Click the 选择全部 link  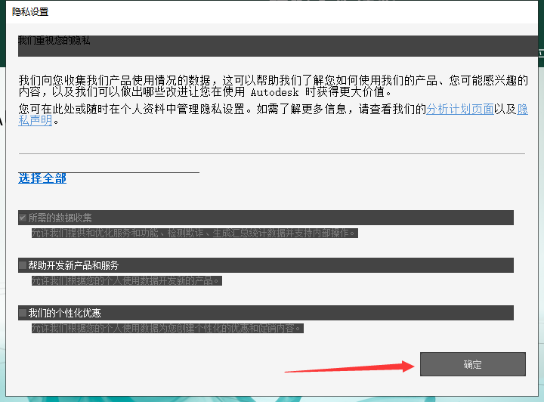click(x=42, y=178)
